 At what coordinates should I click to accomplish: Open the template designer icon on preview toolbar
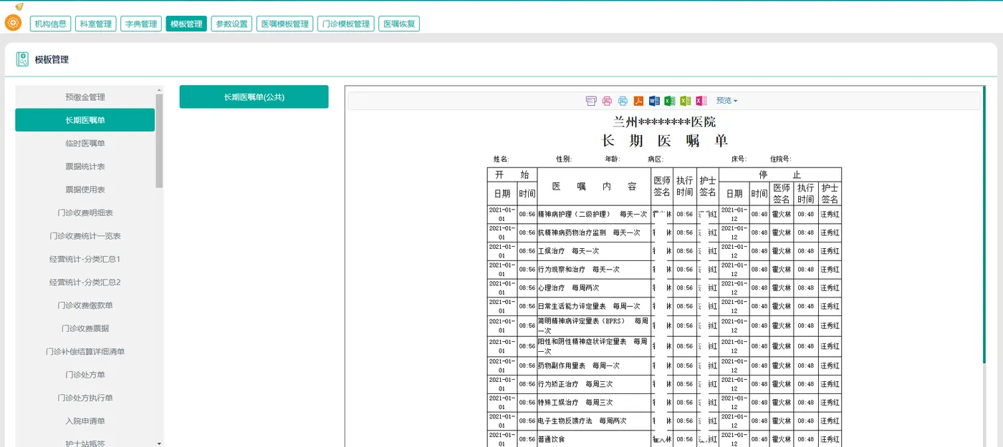pos(591,101)
